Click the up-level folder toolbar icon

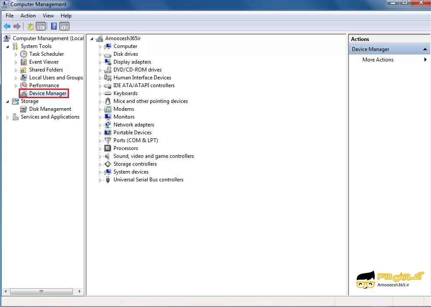pos(30,26)
